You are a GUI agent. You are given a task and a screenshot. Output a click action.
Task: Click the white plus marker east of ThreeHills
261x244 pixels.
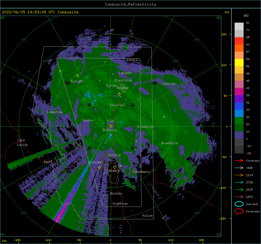(164, 117)
